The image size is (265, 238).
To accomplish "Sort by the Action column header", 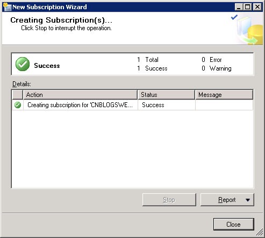I will 80,95.
